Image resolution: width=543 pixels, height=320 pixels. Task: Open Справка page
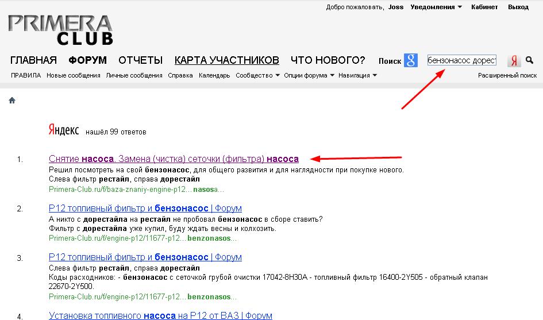[180, 75]
